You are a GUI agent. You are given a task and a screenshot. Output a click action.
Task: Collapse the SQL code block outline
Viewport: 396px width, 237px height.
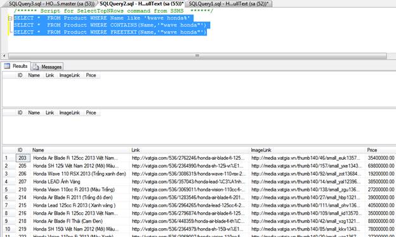tap(10, 18)
